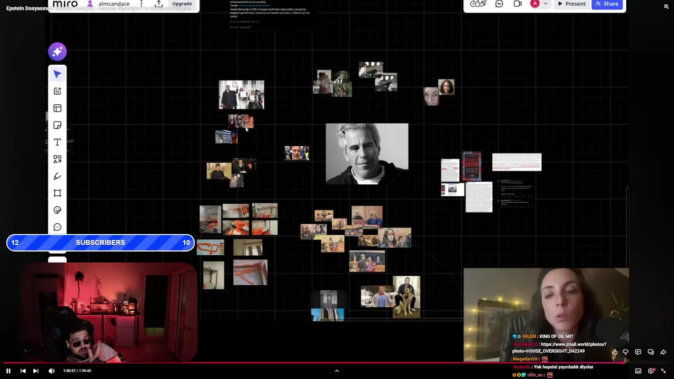
Task: Pause the video playback
Action: point(8,371)
